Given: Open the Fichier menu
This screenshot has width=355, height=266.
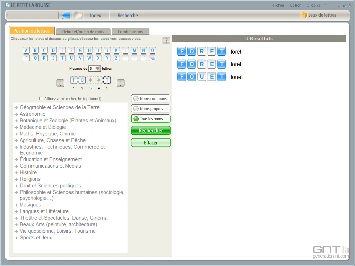Looking at the screenshot, I should (x=278, y=5).
